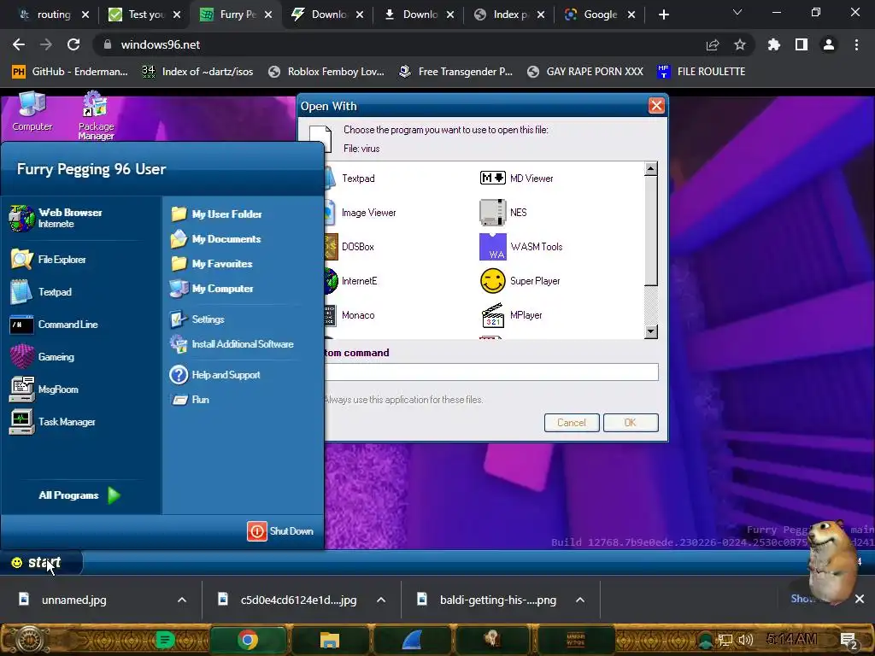Switch to the routing browser tab

[54, 15]
